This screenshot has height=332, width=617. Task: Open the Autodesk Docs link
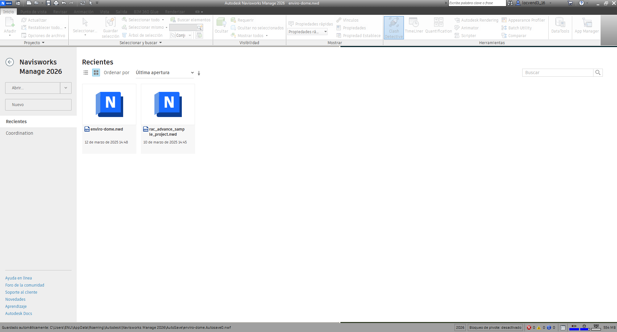pos(19,313)
